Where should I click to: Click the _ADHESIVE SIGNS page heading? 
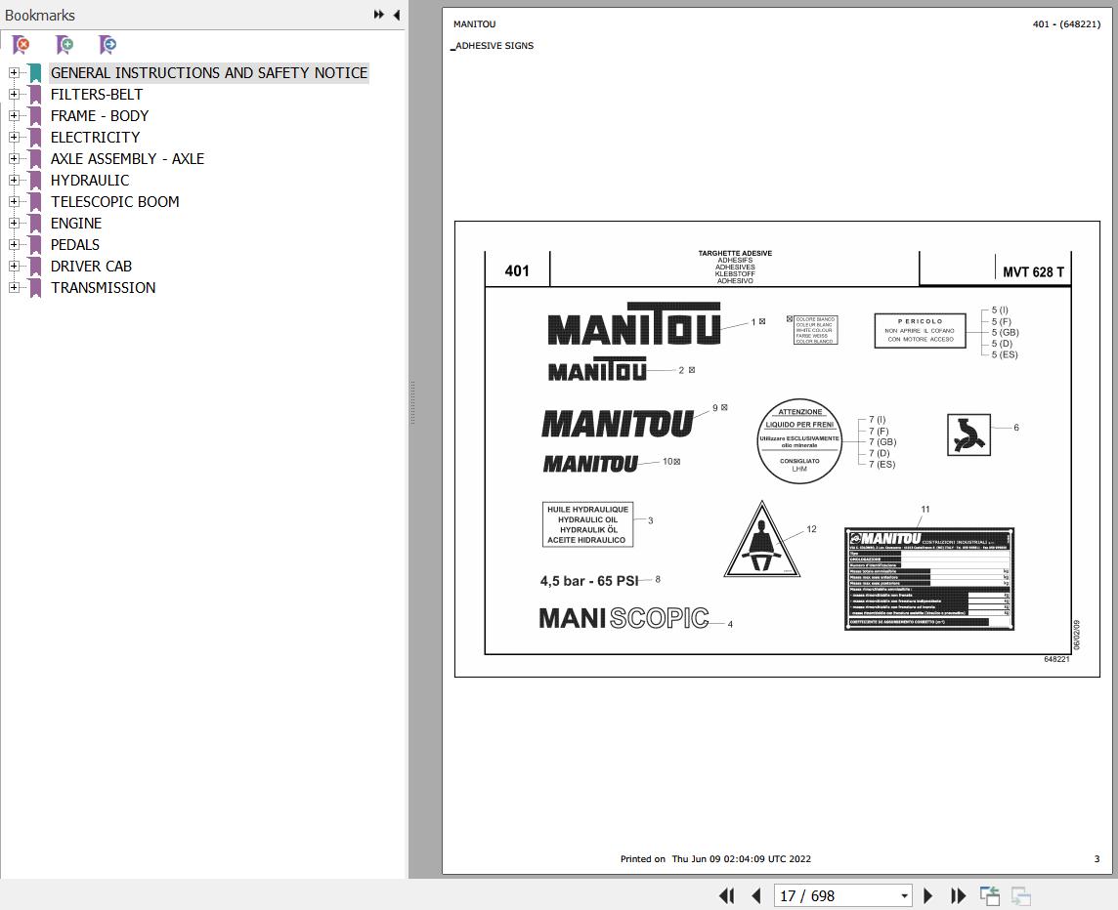pos(492,46)
